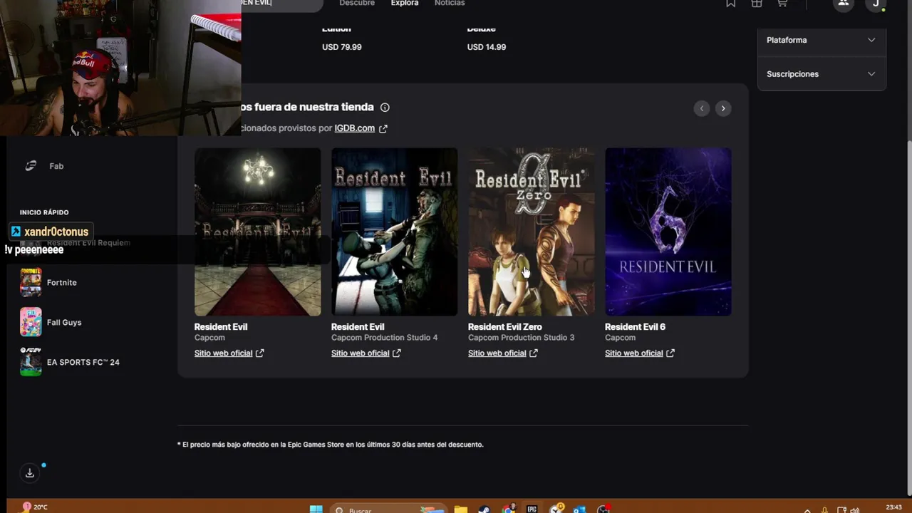Image resolution: width=912 pixels, height=513 pixels.
Task: Go to next carousel page arrow
Action: 723,108
